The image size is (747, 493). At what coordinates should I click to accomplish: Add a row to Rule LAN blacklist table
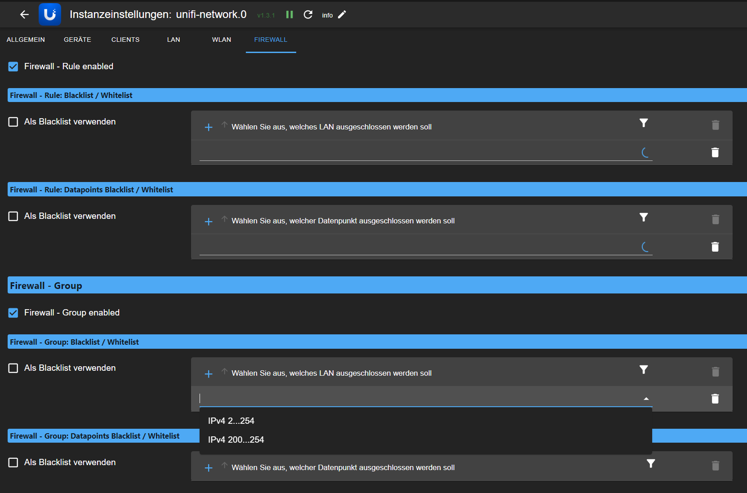coord(209,127)
